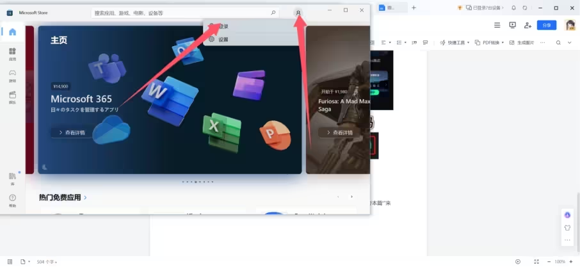Open the 热门免费应用 section link

pos(63,197)
